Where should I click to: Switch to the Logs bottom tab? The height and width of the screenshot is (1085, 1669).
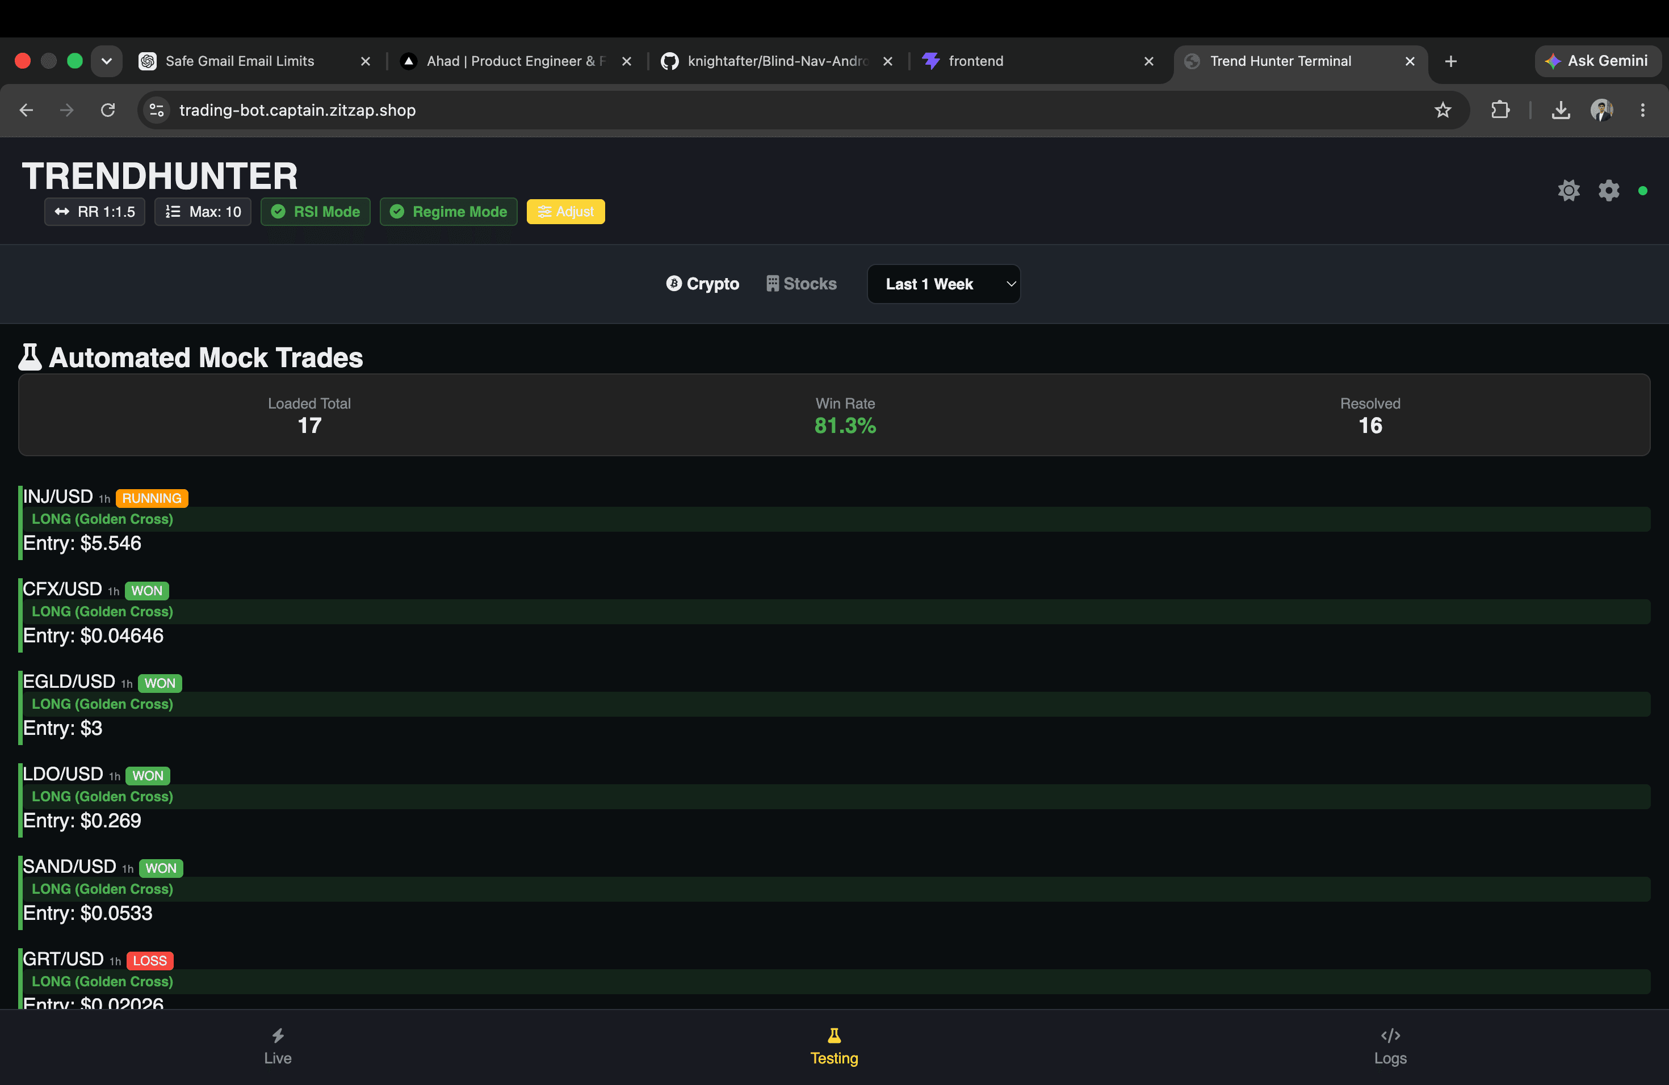click(x=1391, y=1047)
